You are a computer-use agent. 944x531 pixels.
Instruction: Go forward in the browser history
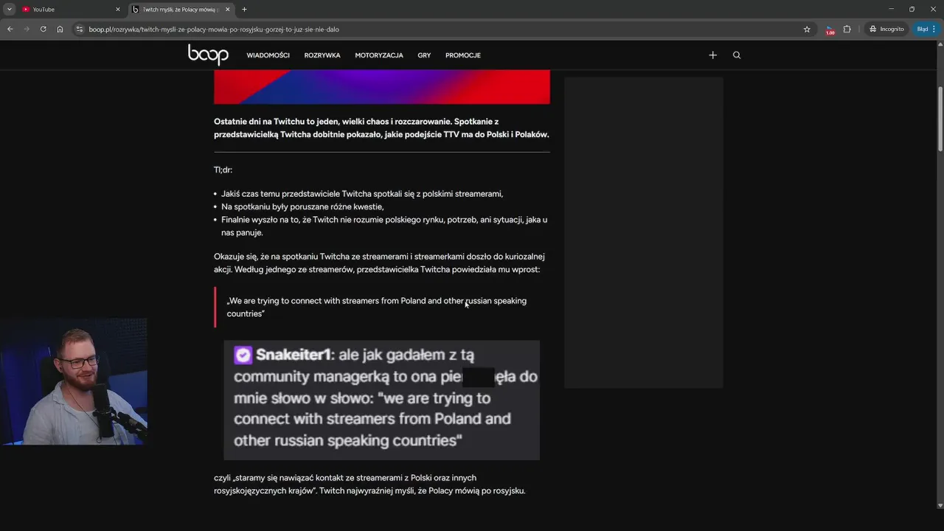27,29
